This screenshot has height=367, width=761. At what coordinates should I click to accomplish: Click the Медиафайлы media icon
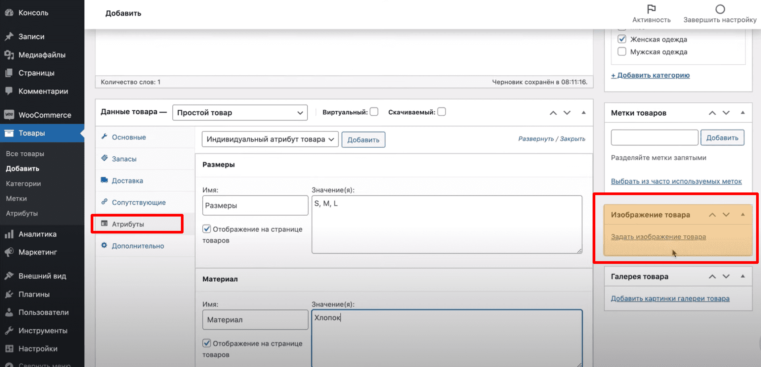(9, 55)
